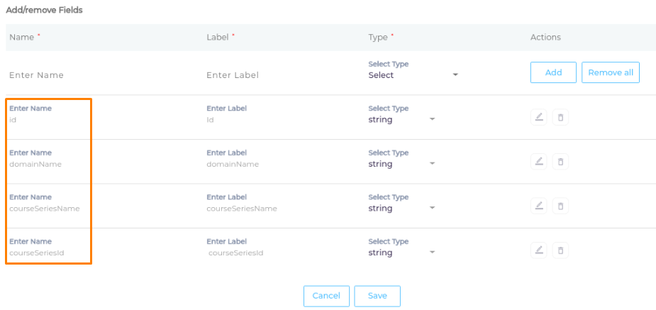
Task: Click the Cancel button
Action: pyautogui.click(x=326, y=296)
